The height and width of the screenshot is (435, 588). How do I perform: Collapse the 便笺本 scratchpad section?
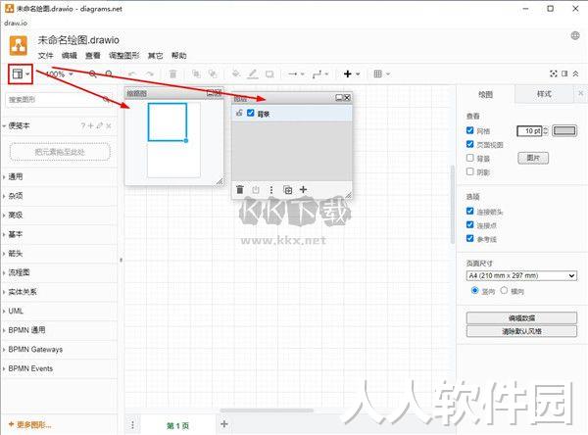click(x=19, y=126)
